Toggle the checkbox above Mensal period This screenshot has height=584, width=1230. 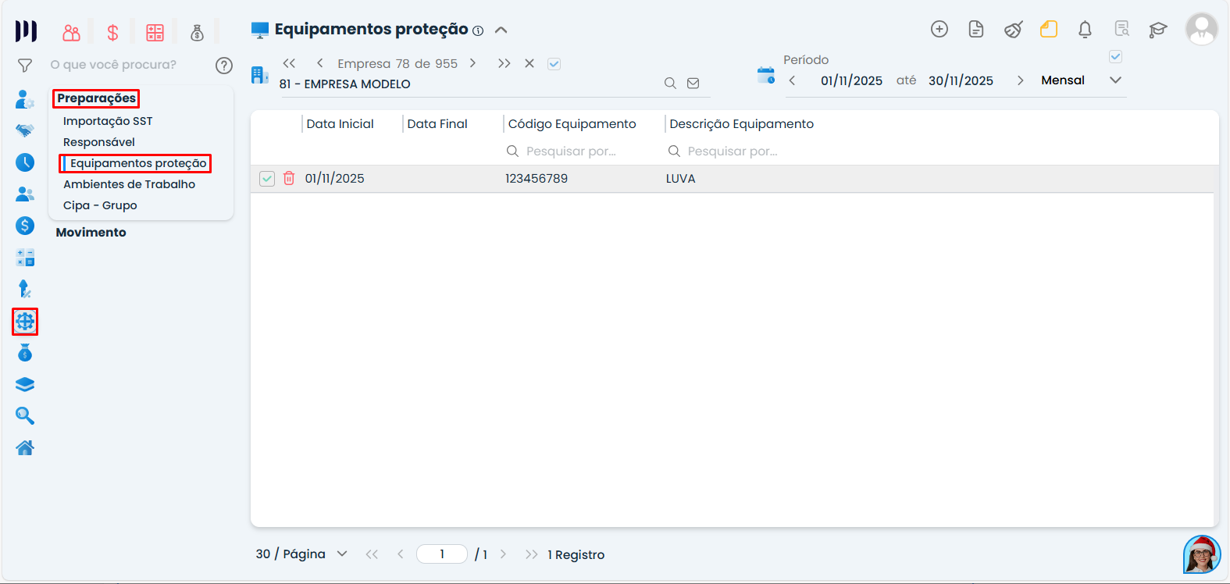coord(1116,56)
